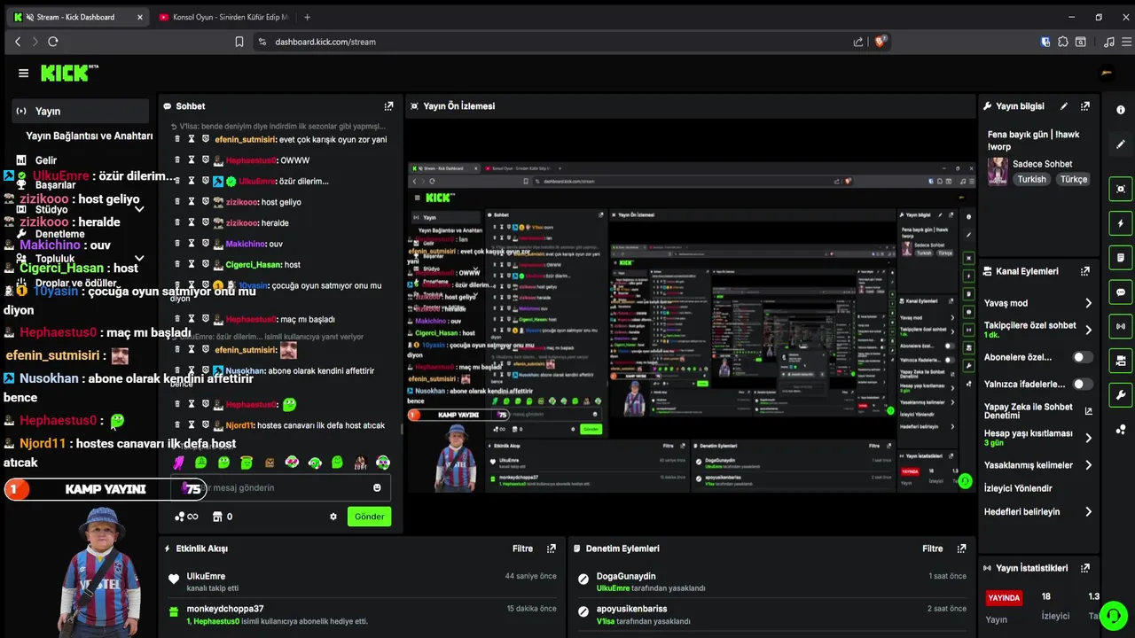The height and width of the screenshot is (638, 1135).
Task: Expand the Topluluk sidebar section
Action: coord(139,259)
